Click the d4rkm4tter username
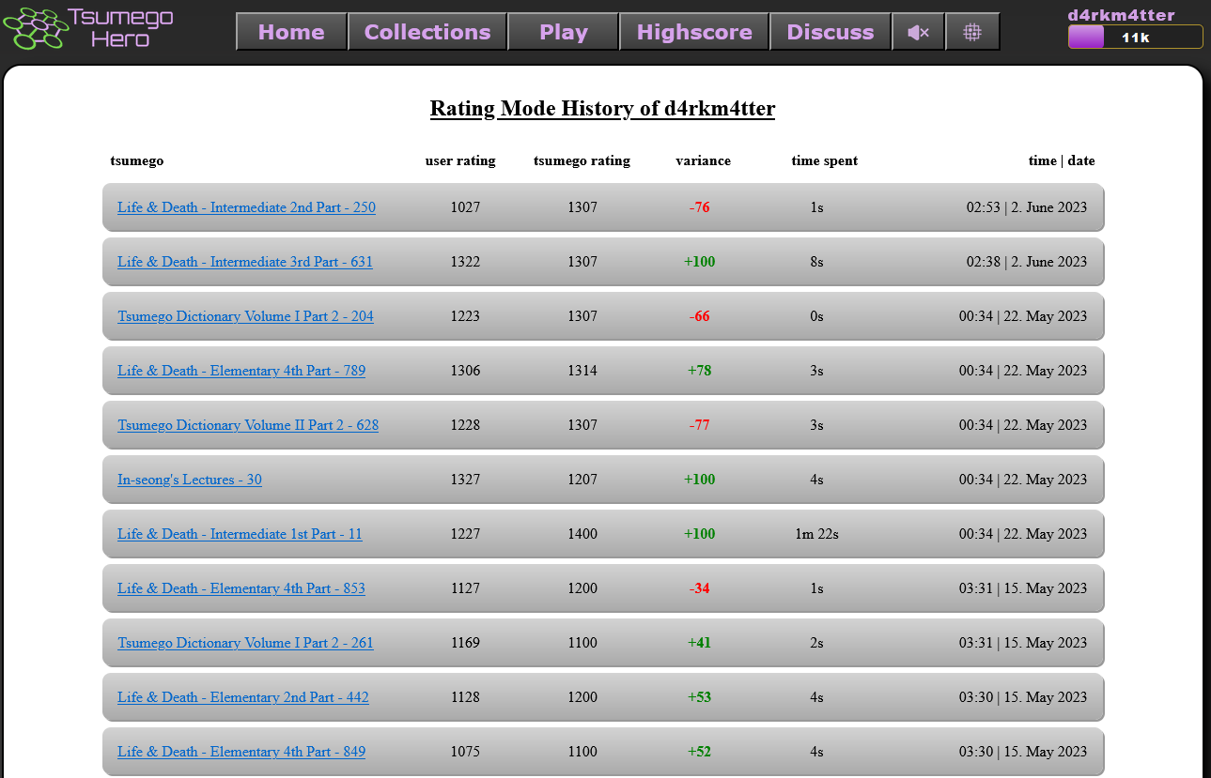Image resolution: width=1211 pixels, height=778 pixels. pyautogui.click(x=1121, y=15)
